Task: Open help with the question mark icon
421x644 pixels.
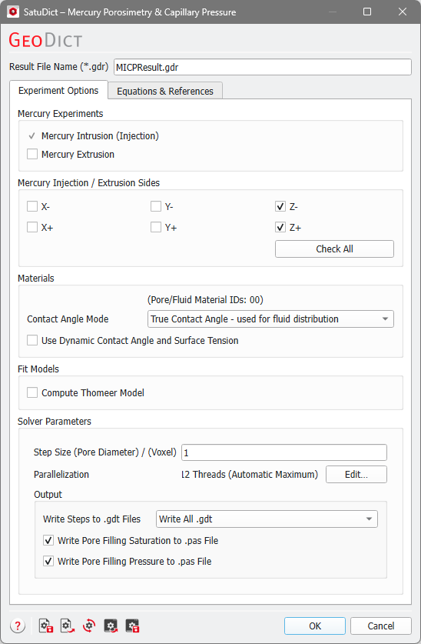Action: [17, 626]
